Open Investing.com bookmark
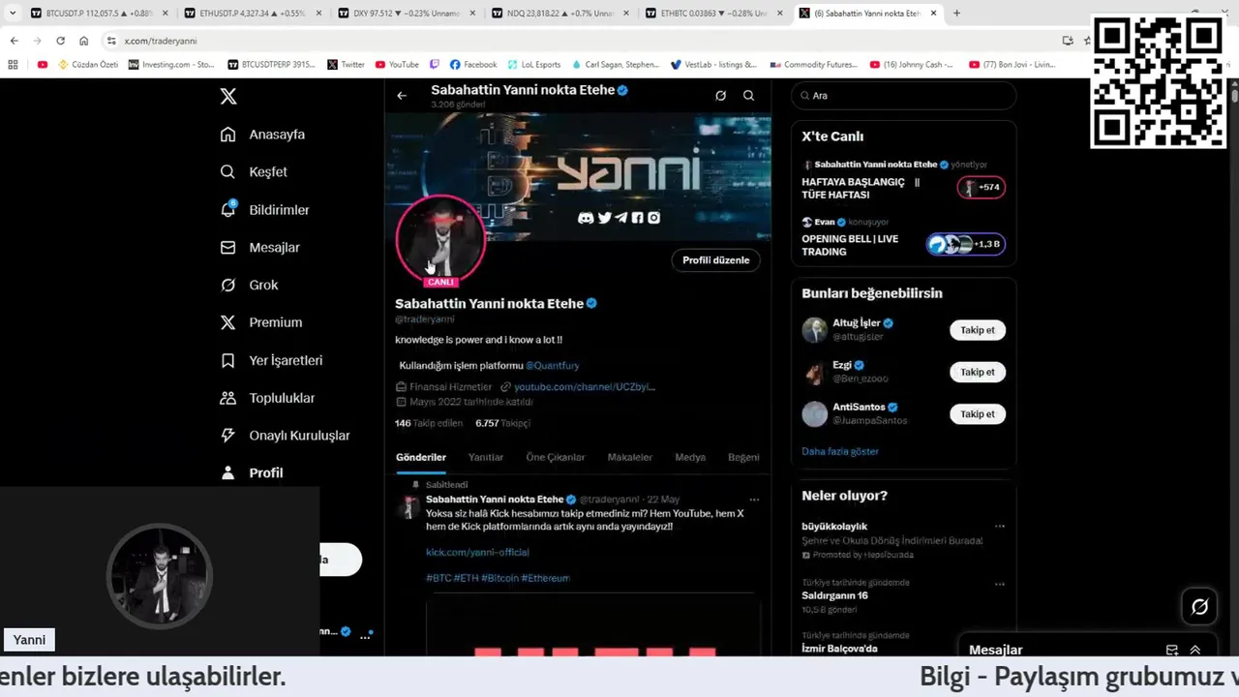This screenshot has height=697, width=1239. point(171,65)
